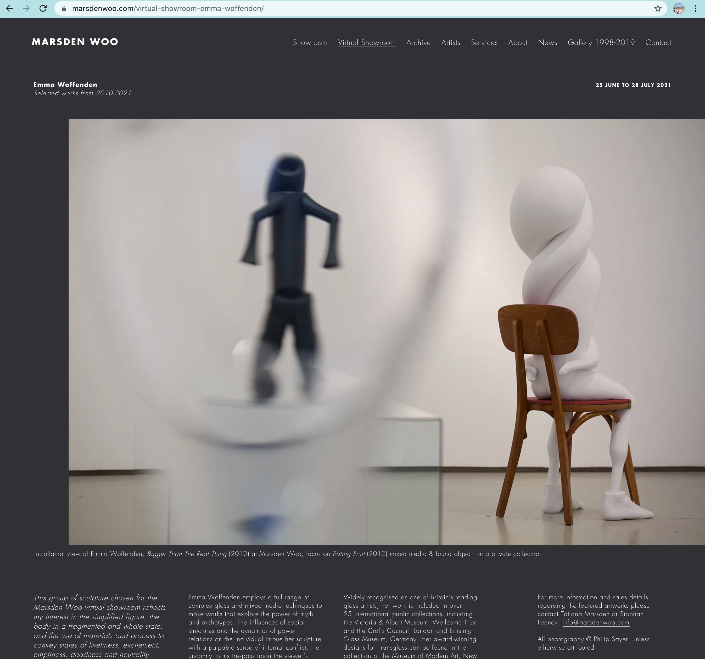Open Gallery 1998-2019 page
Viewport: 705px width, 659px height.
601,43
